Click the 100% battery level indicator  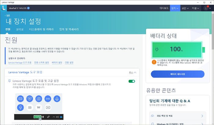pyautogui.click(x=177, y=50)
